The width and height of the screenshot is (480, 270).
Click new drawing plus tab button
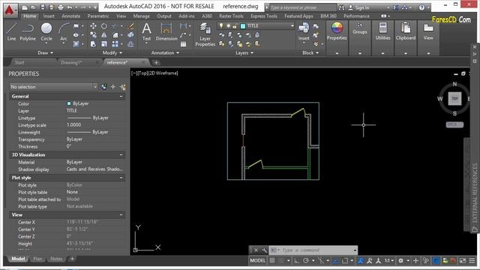[x=156, y=62]
